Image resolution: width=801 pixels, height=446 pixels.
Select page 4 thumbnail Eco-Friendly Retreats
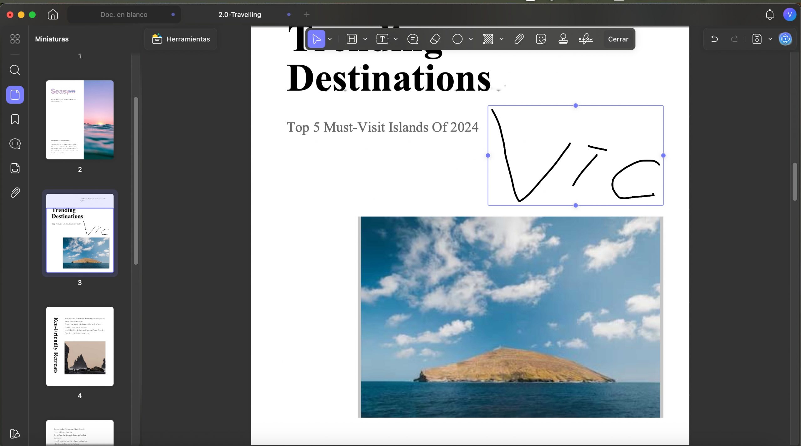[x=80, y=346]
